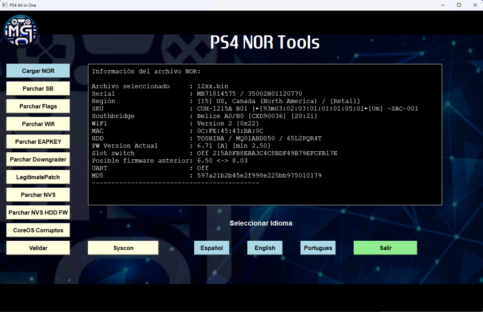The width and height of the screenshot is (483, 312).
Task: Click the green Salir button
Action: pyautogui.click(x=385, y=248)
